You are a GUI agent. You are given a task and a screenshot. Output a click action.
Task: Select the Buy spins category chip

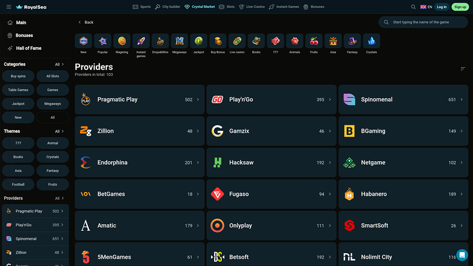pyautogui.click(x=18, y=76)
